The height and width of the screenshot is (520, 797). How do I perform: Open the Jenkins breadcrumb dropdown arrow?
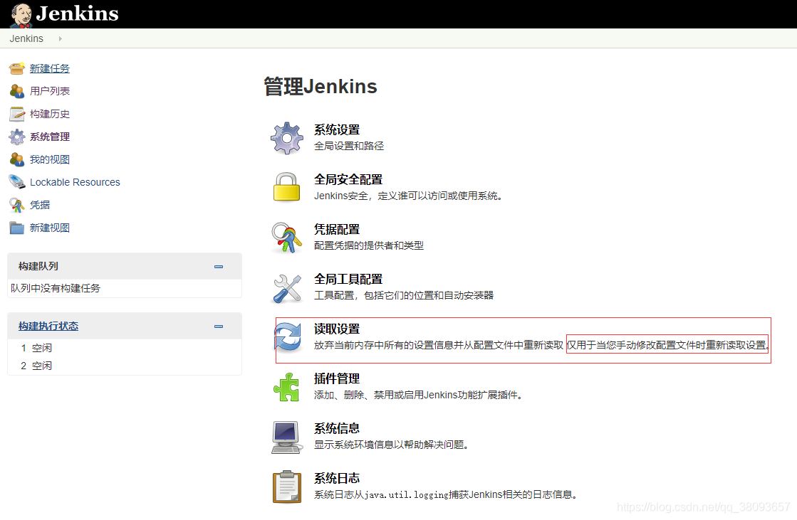tap(60, 38)
